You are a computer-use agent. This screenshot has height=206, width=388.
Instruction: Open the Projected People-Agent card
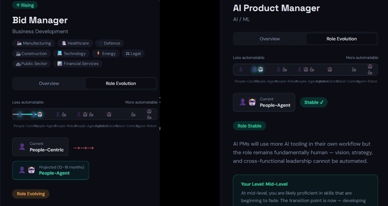point(50,170)
